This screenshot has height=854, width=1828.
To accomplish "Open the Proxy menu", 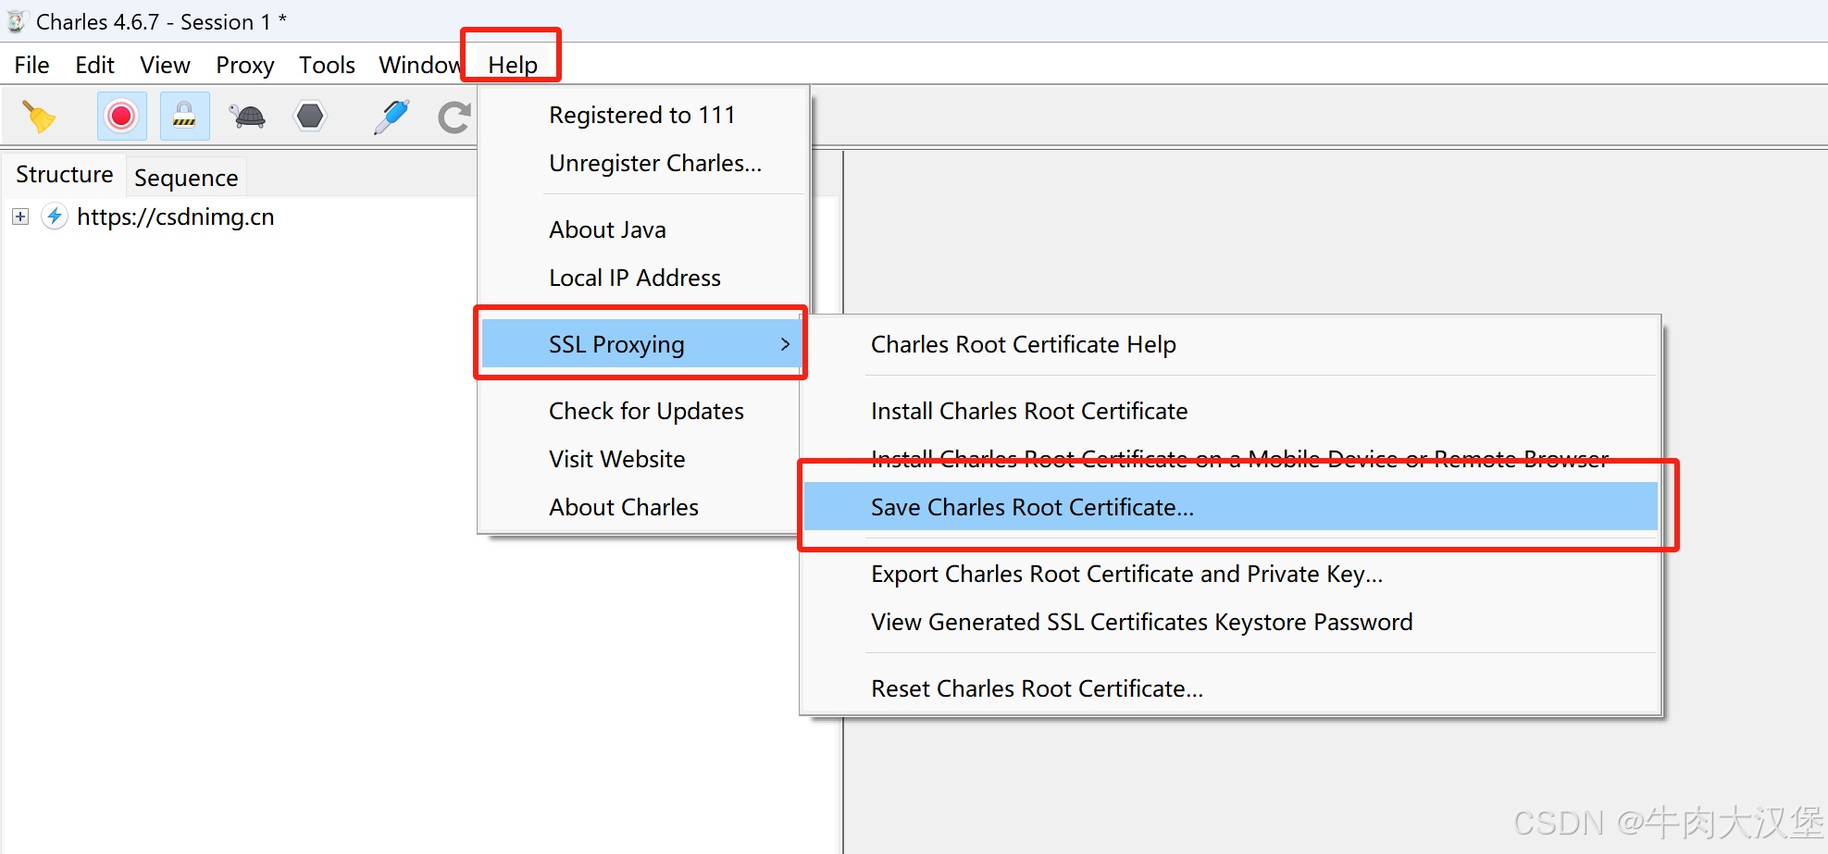I will tap(245, 65).
